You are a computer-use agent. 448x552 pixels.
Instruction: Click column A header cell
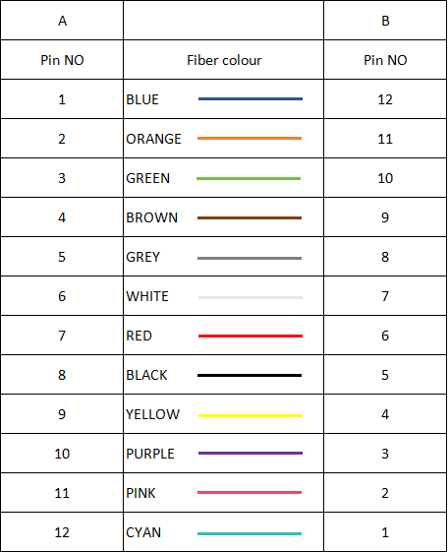(x=62, y=20)
